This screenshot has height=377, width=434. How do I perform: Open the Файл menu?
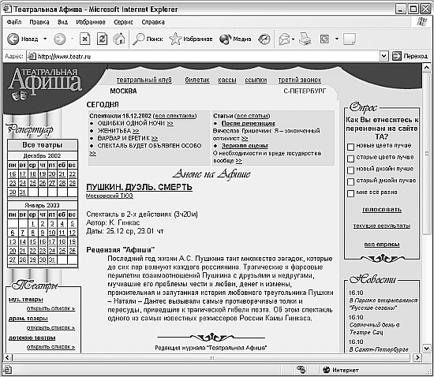tap(14, 22)
